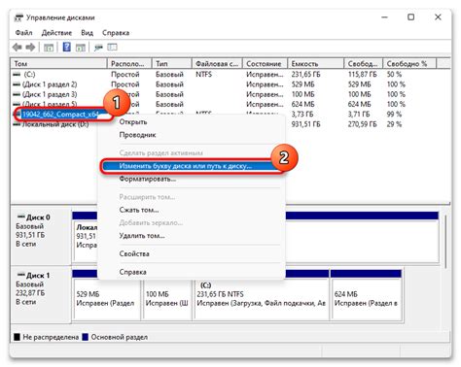Click the Forward arrow toolbar icon
This screenshot has height=367, width=461.
click(x=30, y=48)
